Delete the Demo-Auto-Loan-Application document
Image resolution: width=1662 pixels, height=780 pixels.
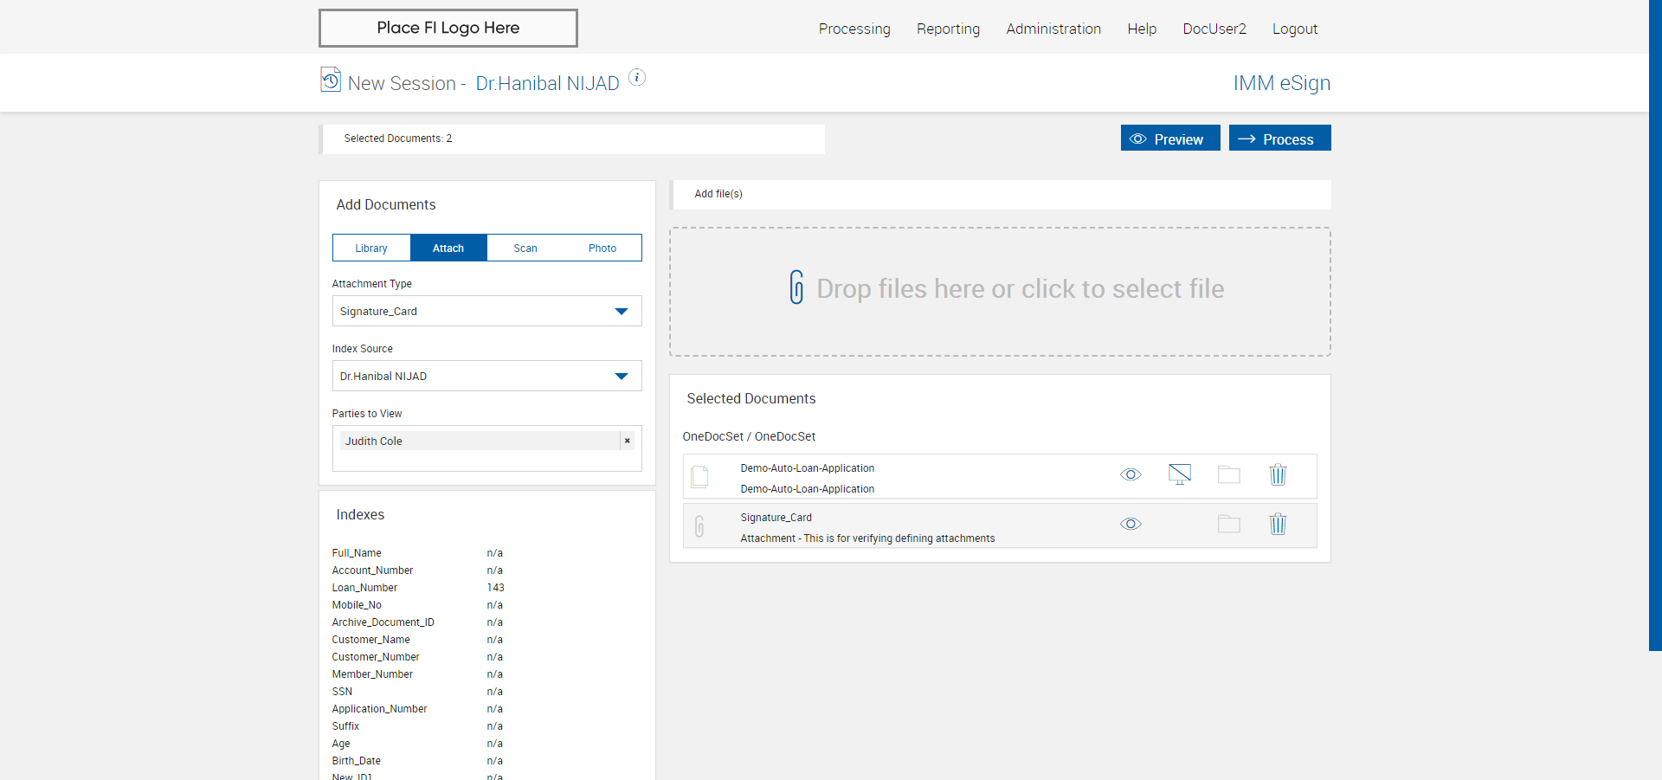click(1278, 474)
